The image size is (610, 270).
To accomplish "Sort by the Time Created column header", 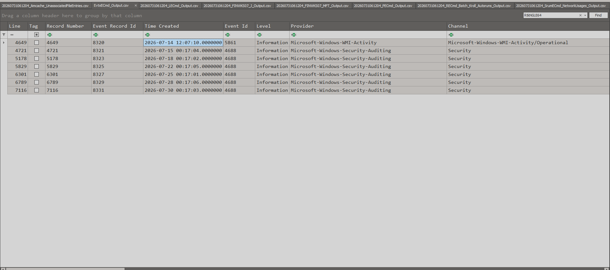I will tap(183, 26).
